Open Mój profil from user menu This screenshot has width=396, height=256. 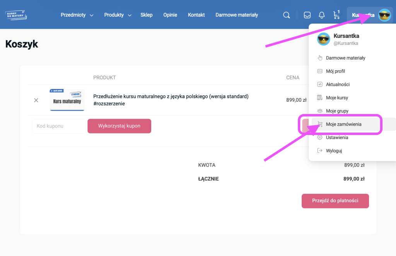335,71
